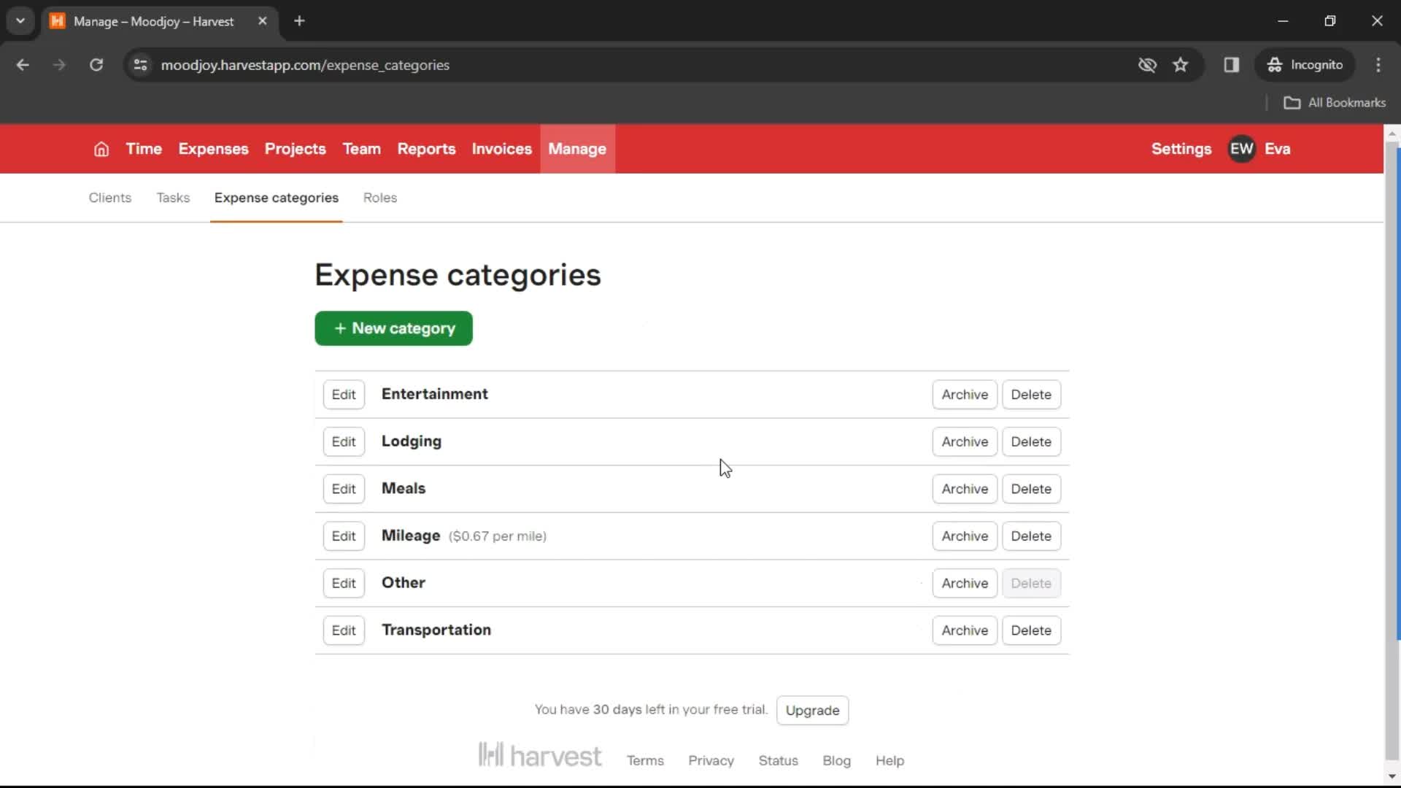The width and height of the screenshot is (1401, 788).
Task: Open the Projects section
Action: click(295, 148)
